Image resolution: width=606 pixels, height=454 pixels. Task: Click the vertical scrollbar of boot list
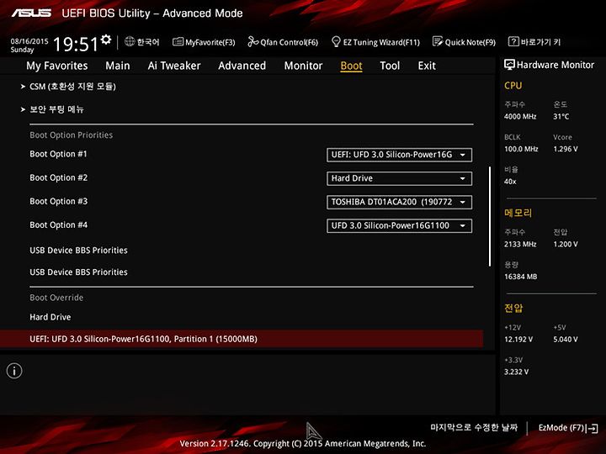490,216
